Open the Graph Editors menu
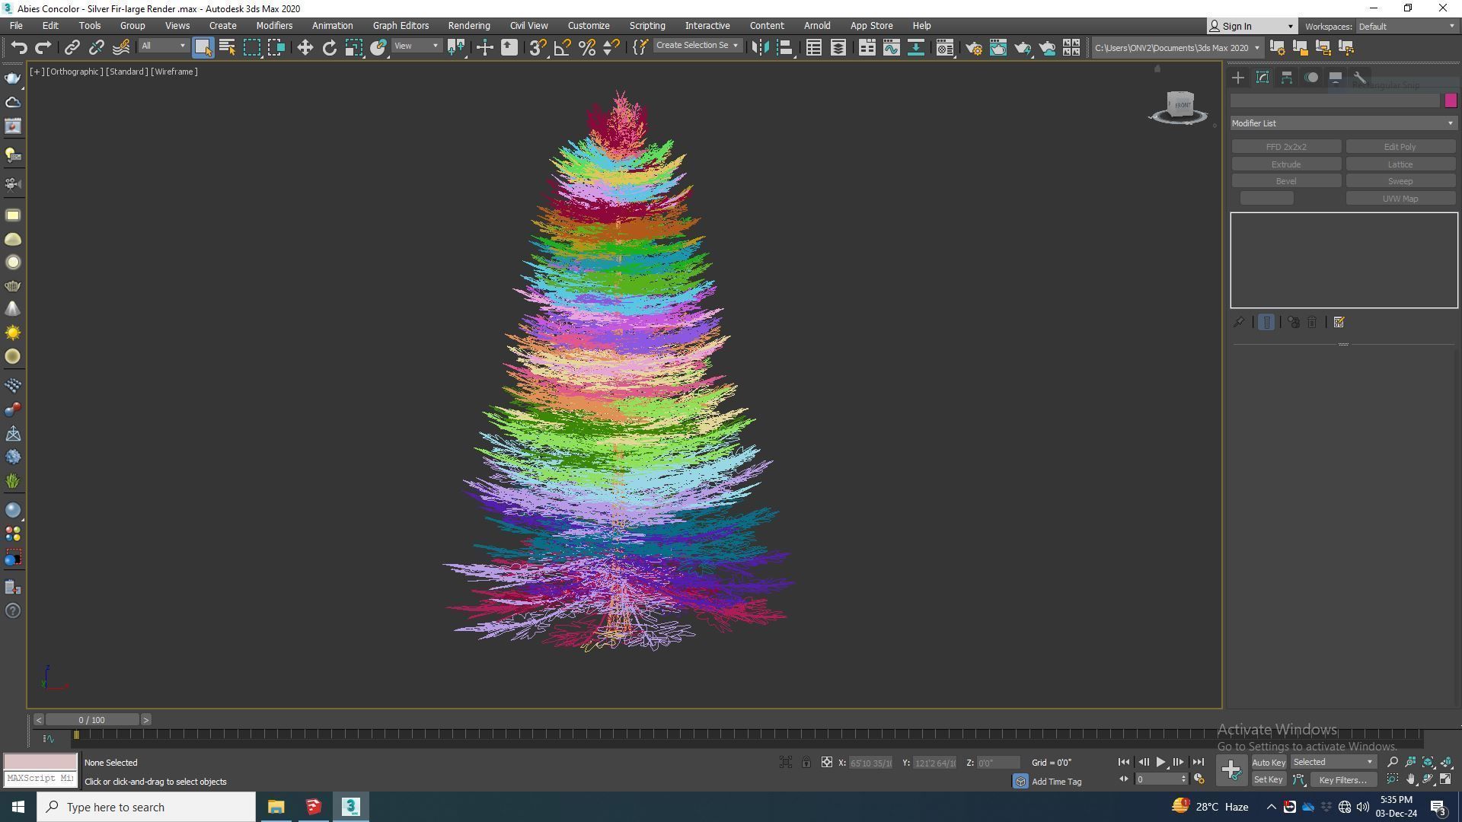This screenshot has height=822, width=1462. [x=401, y=26]
